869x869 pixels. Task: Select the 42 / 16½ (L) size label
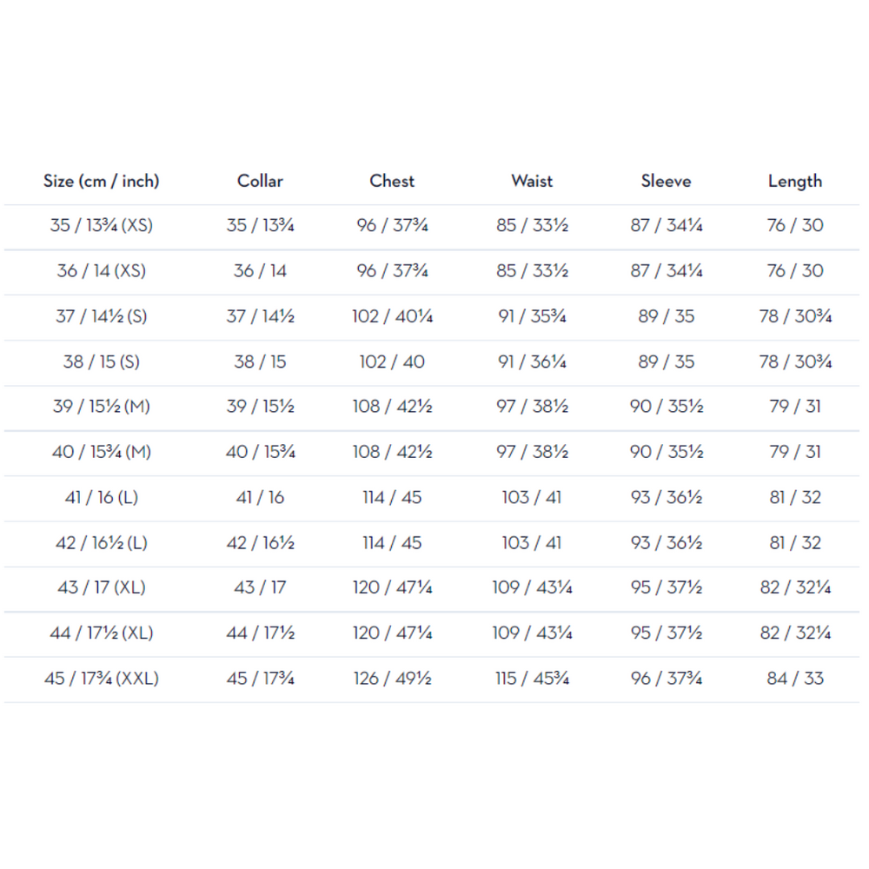[102, 543]
